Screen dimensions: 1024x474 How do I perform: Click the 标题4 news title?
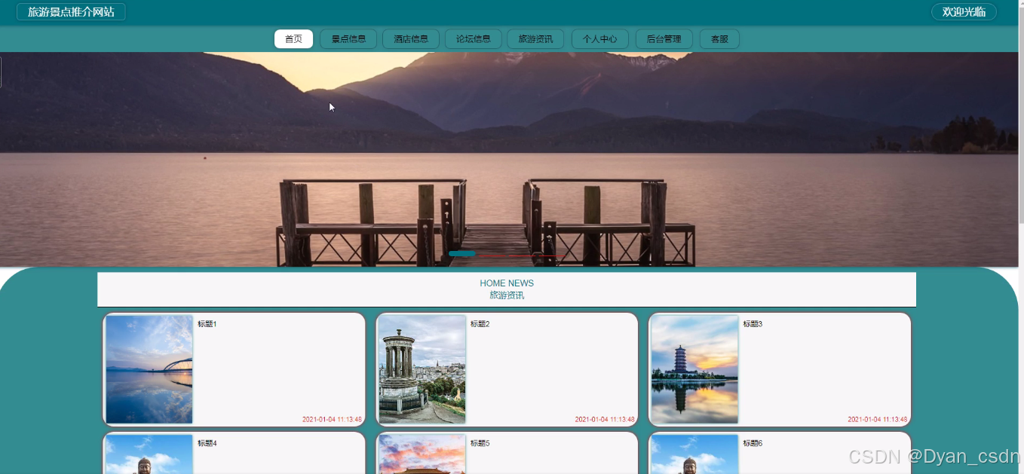point(207,443)
